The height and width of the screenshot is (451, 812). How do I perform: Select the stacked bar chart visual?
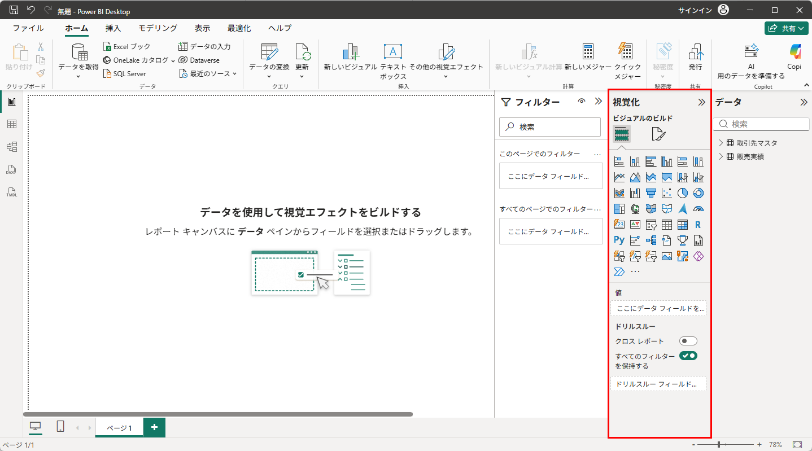pos(619,161)
